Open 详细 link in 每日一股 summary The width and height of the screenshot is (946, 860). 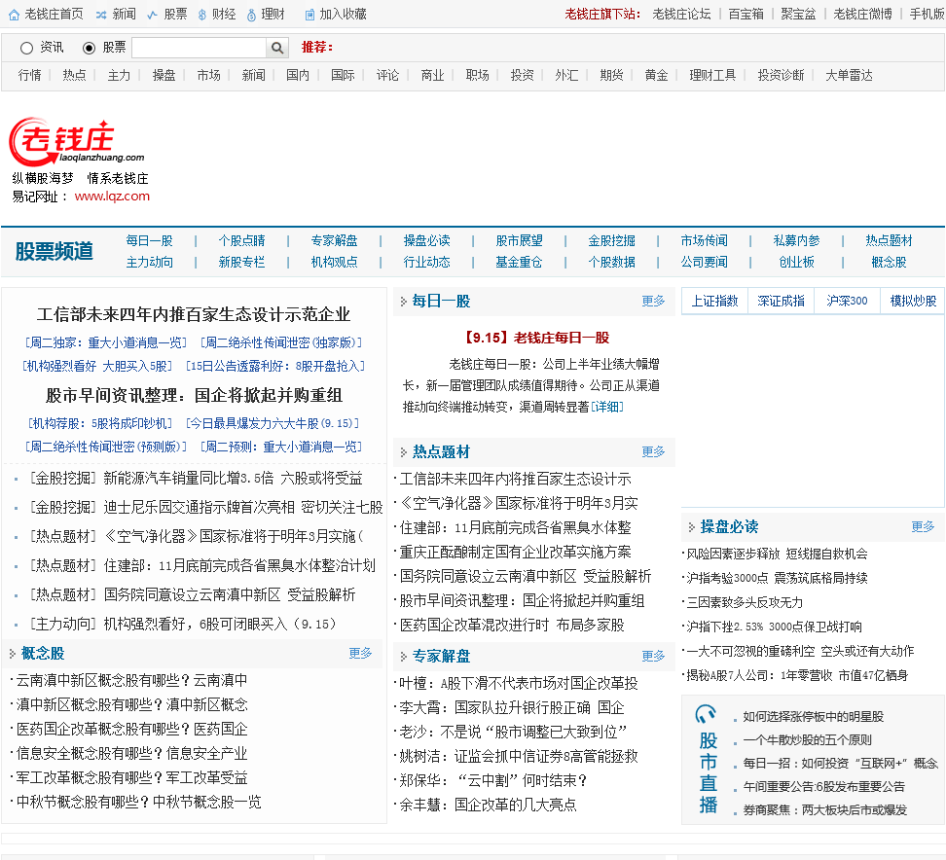coord(606,407)
